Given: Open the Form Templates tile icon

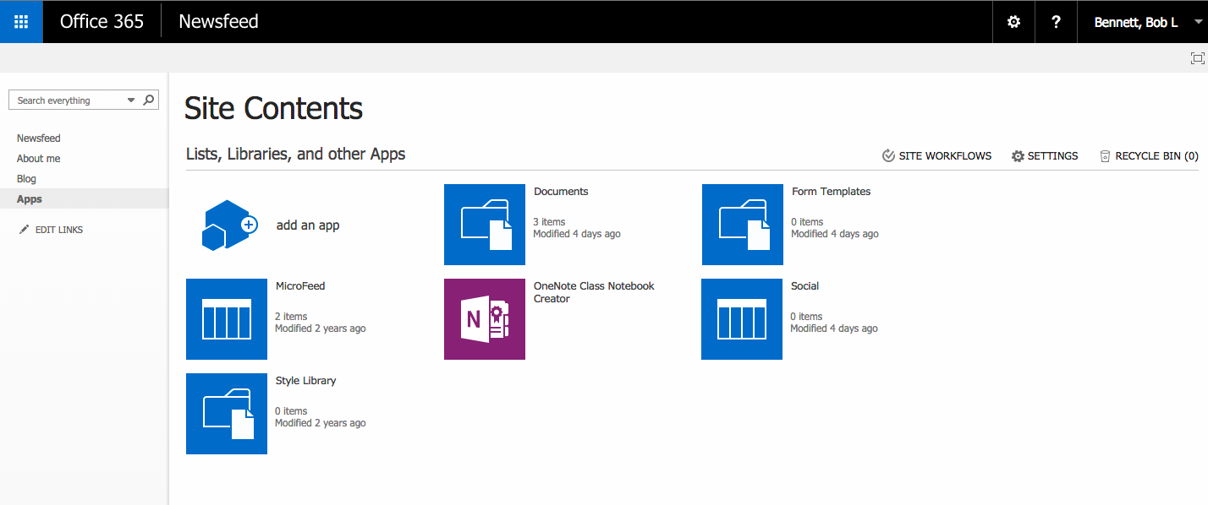Looking at the screenshot, I should [743, 225].
